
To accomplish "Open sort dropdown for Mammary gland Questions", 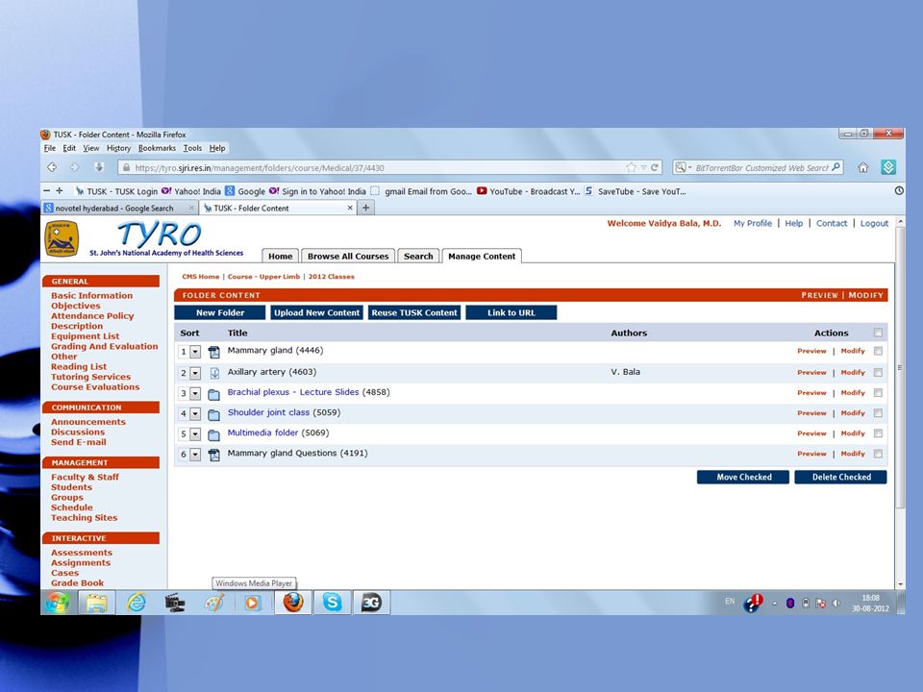I will (x=195, y=455).
